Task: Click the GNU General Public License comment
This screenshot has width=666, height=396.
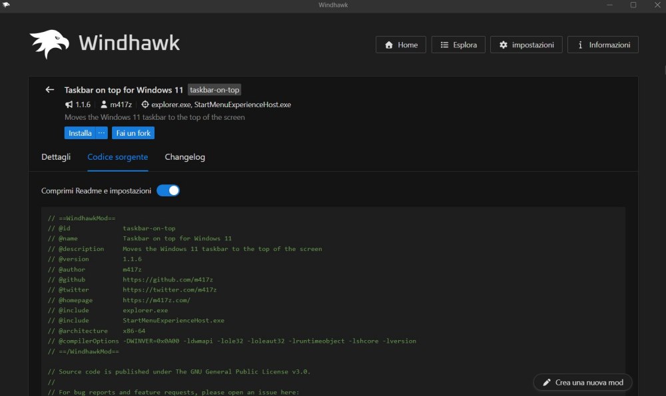Action: tap(179, 372)
